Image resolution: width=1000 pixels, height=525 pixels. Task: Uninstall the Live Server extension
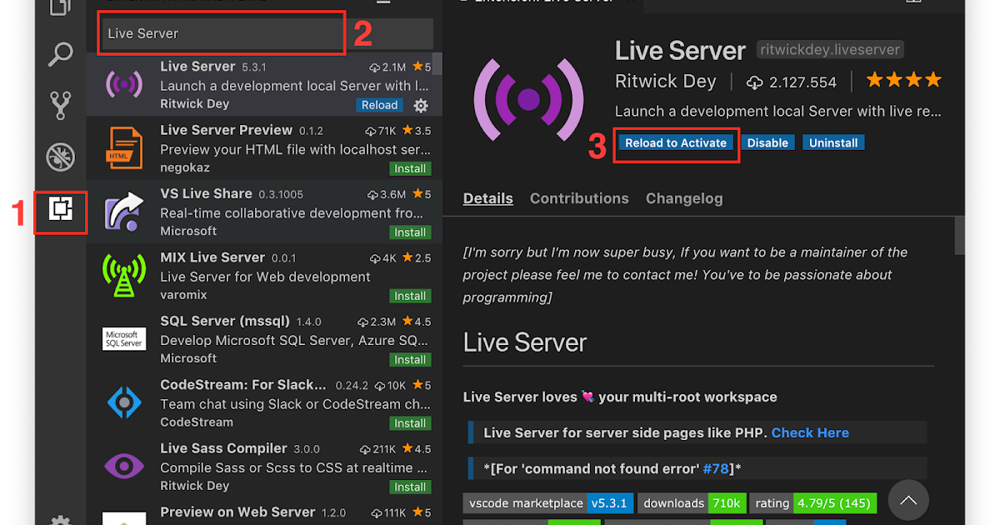[833, 142]
